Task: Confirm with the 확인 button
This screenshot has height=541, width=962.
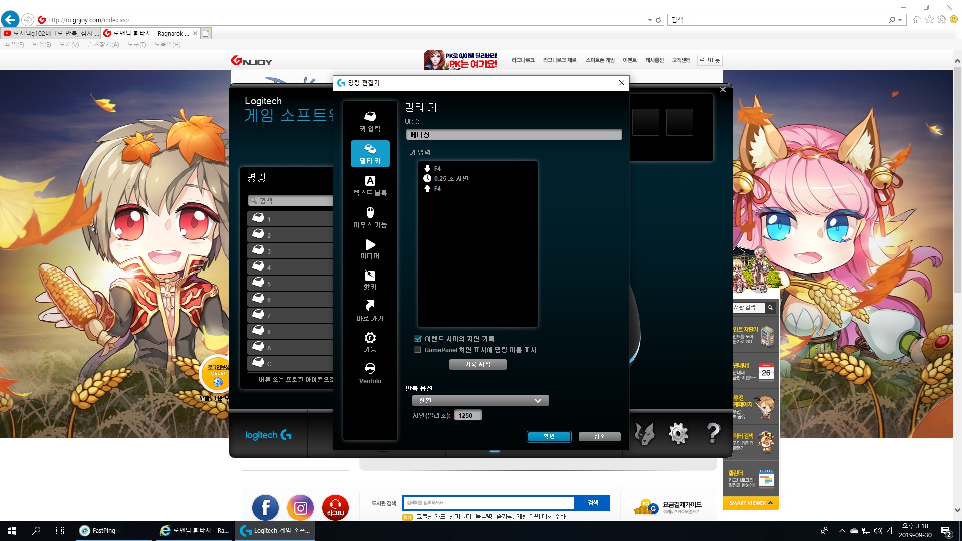Action: point(549,436)
